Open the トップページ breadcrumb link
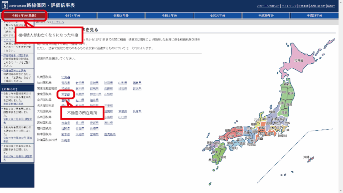343x193 pixels. [58, 22]
